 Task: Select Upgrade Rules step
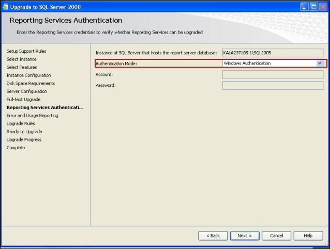coord(21,123)
